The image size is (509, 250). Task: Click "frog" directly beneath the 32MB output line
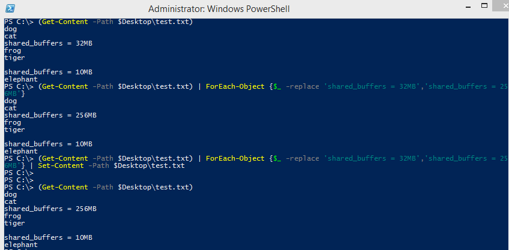point(13,50)
